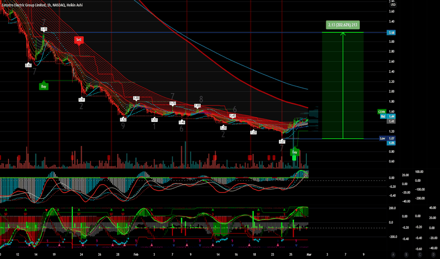Click the green Buy label below the 1.07 low
This screenshot has height=259, width=440.
click(x=295, y=152)
